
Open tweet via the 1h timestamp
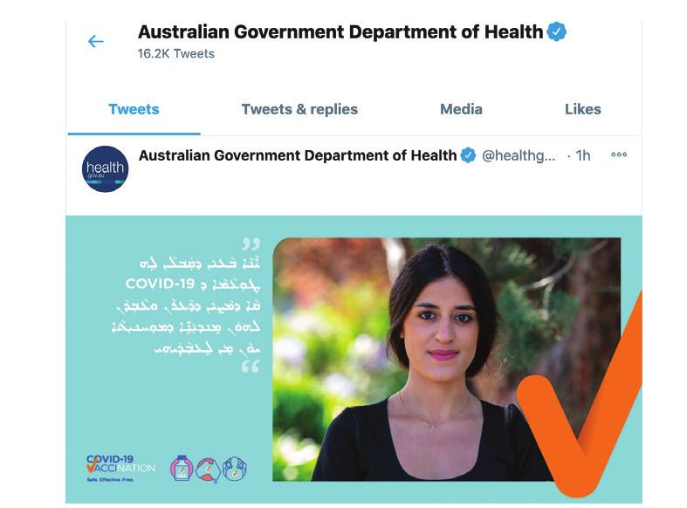pos(583,155)
